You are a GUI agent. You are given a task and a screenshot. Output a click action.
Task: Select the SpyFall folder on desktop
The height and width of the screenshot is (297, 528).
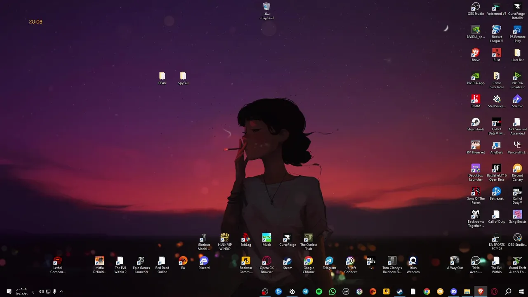point(183,78)
